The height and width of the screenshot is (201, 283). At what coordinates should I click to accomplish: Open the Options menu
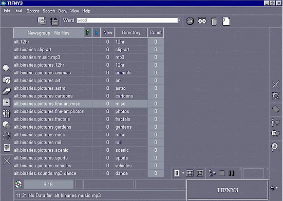[x=33, y=11]
